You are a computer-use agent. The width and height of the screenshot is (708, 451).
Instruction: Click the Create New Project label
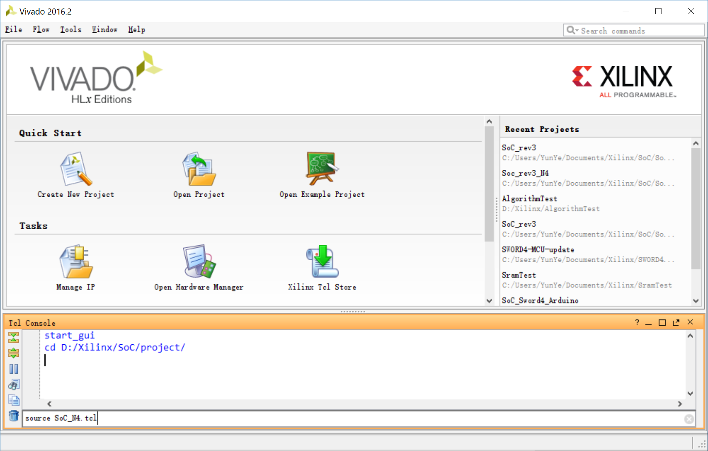76,194
